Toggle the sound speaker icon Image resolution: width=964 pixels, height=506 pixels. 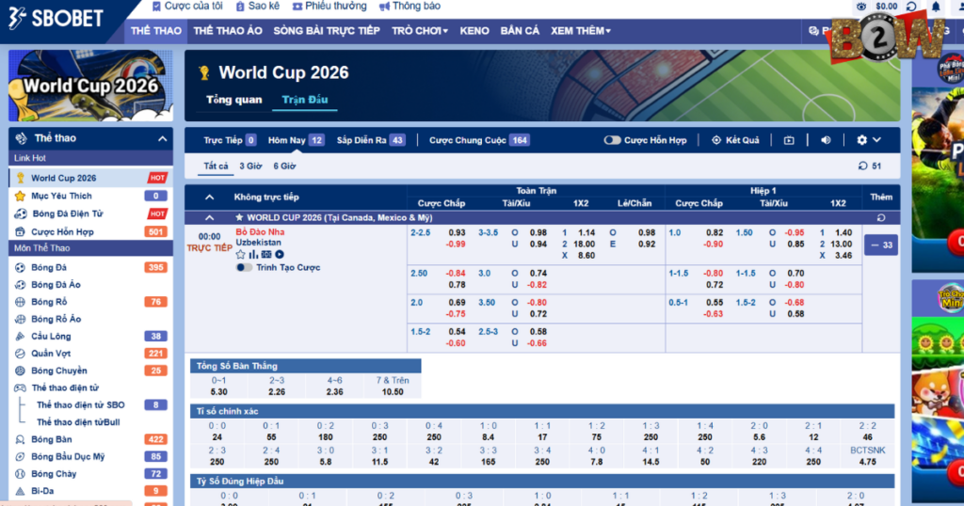pos(826,140)
